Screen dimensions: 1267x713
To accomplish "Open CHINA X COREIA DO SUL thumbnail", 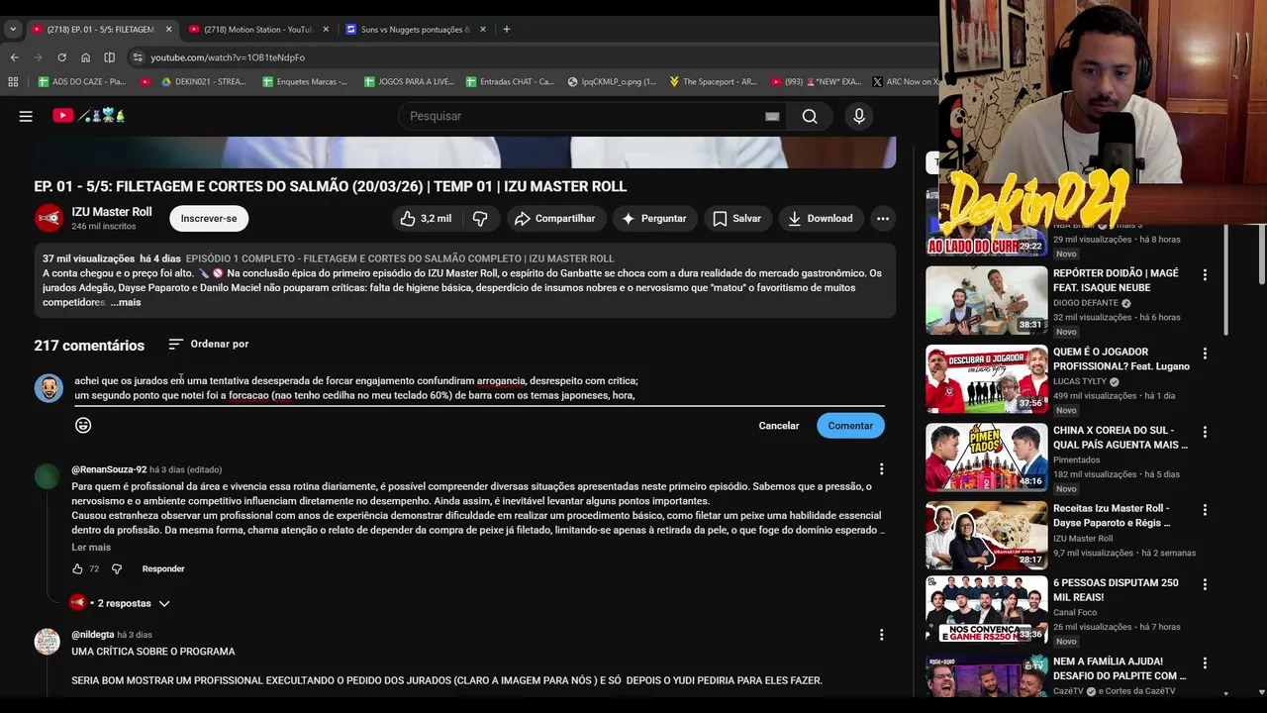I will click(x=986, y=457).
